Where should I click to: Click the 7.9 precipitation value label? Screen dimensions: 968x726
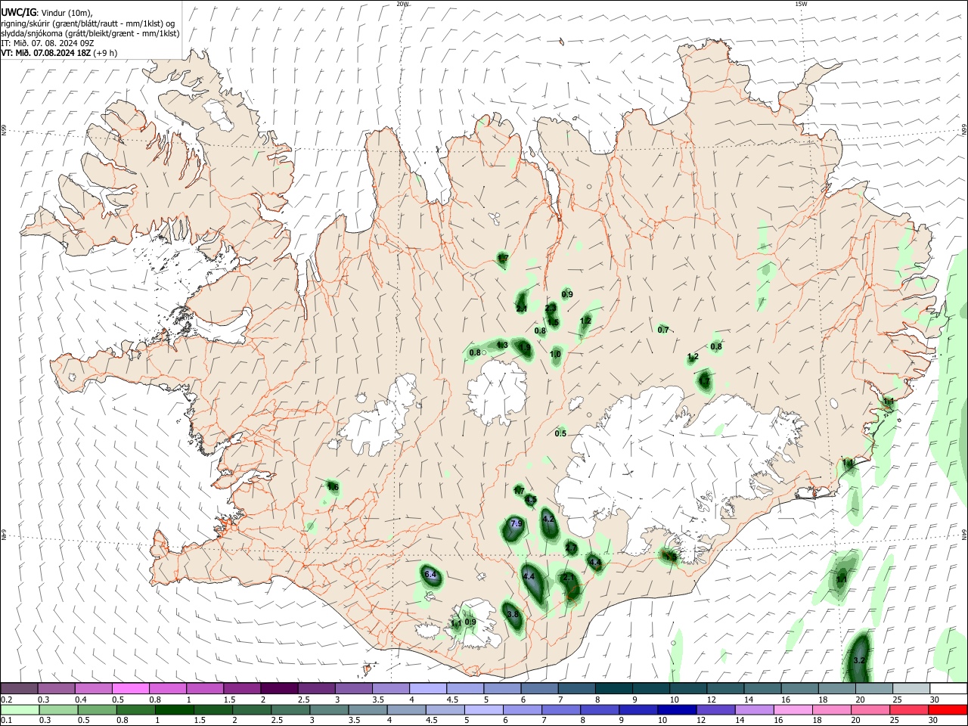[517, 524]
